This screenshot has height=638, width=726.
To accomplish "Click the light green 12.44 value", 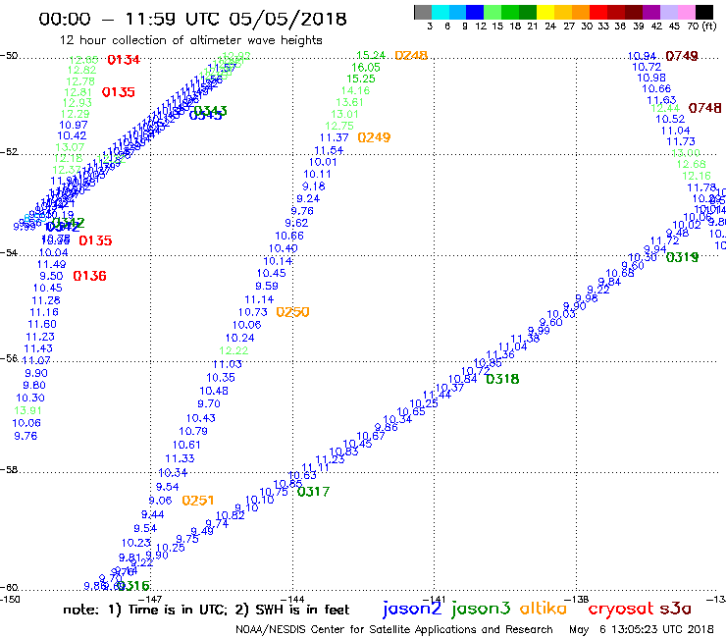I will tap(665, 108).
